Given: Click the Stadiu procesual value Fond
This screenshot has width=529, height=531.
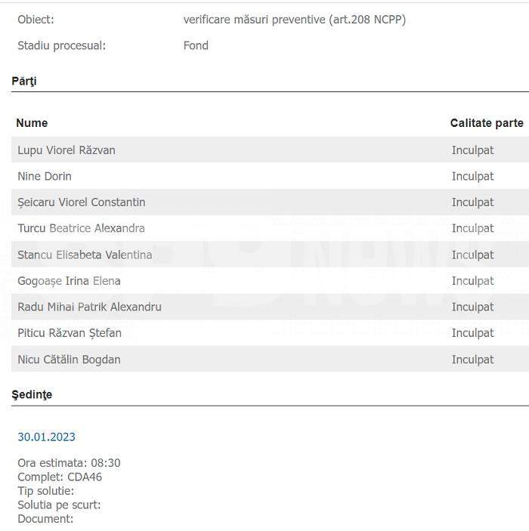Looking at the screenshot, I should (x=196, y=45).
